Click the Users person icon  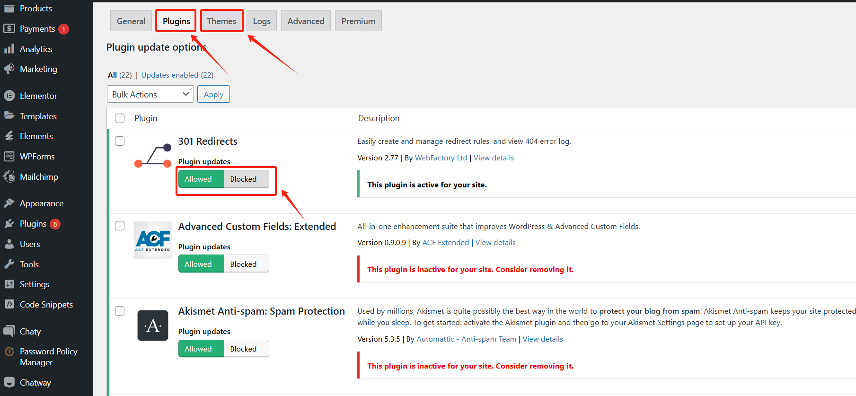click(x=9, y=244)
